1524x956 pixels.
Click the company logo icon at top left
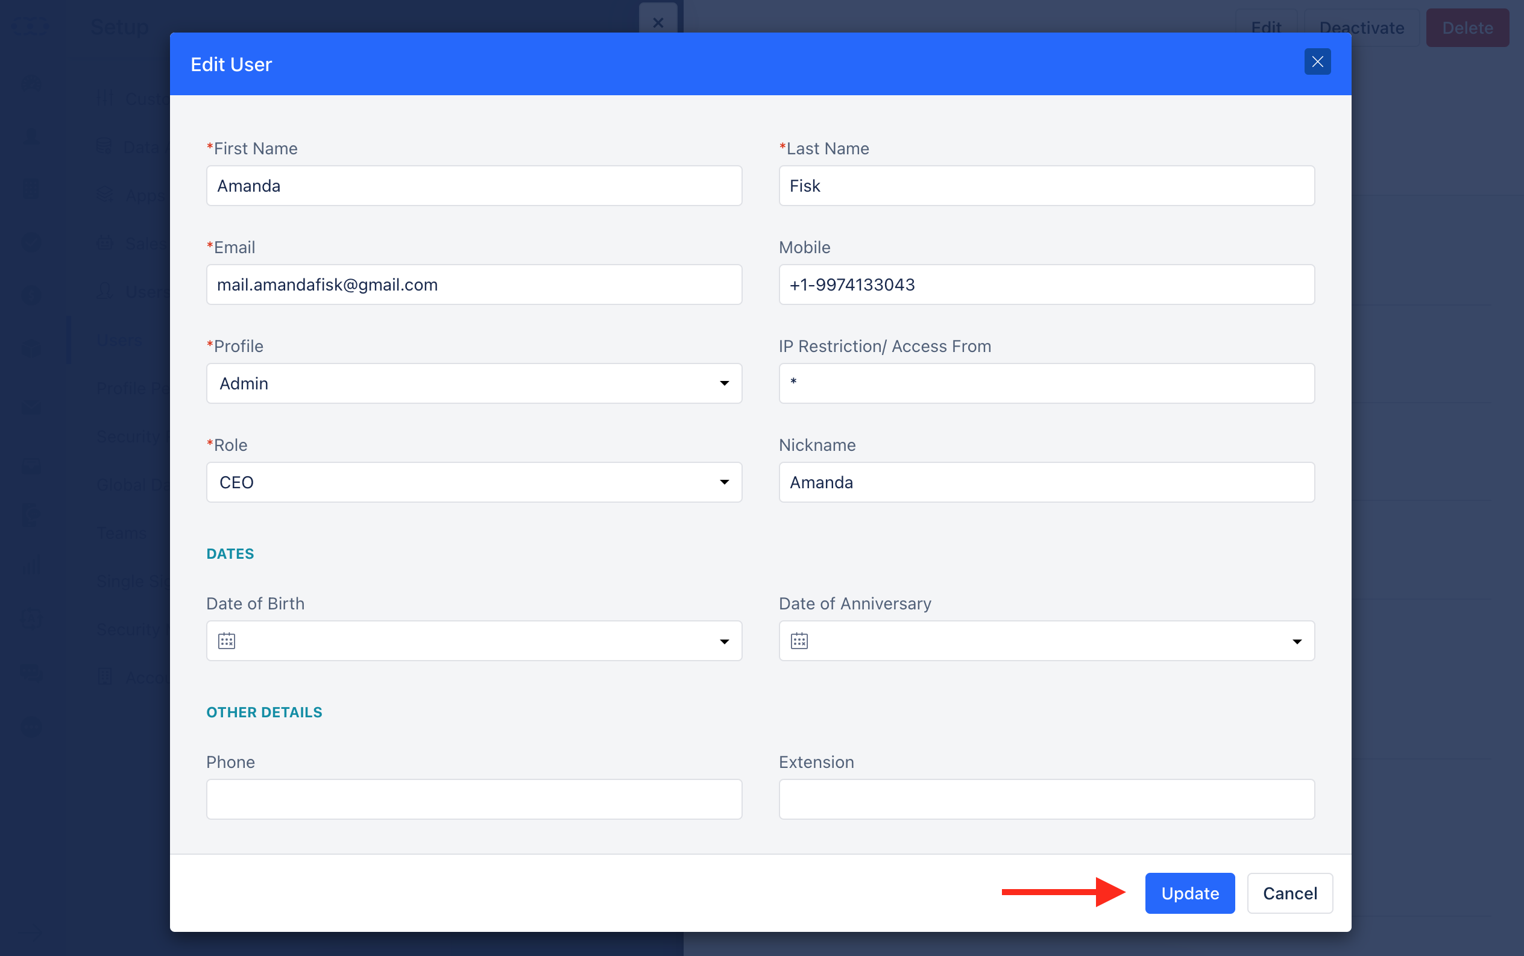point(30,27)
